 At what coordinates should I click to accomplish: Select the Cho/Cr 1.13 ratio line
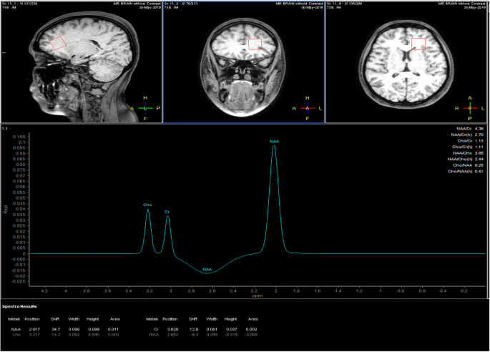[470, 141]
